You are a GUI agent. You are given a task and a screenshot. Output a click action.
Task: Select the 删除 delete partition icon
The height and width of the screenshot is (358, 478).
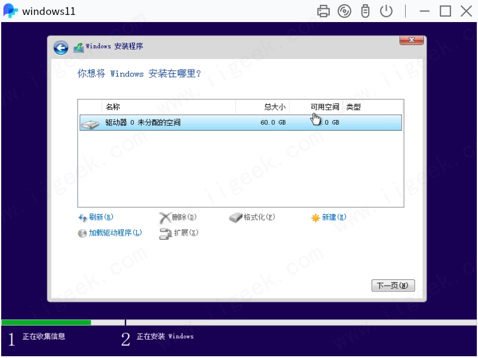point(177,217)
